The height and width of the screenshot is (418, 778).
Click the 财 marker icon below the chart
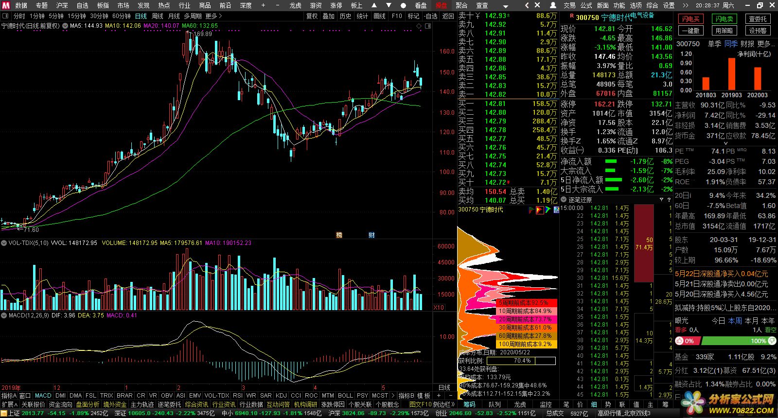click(371, 235)
